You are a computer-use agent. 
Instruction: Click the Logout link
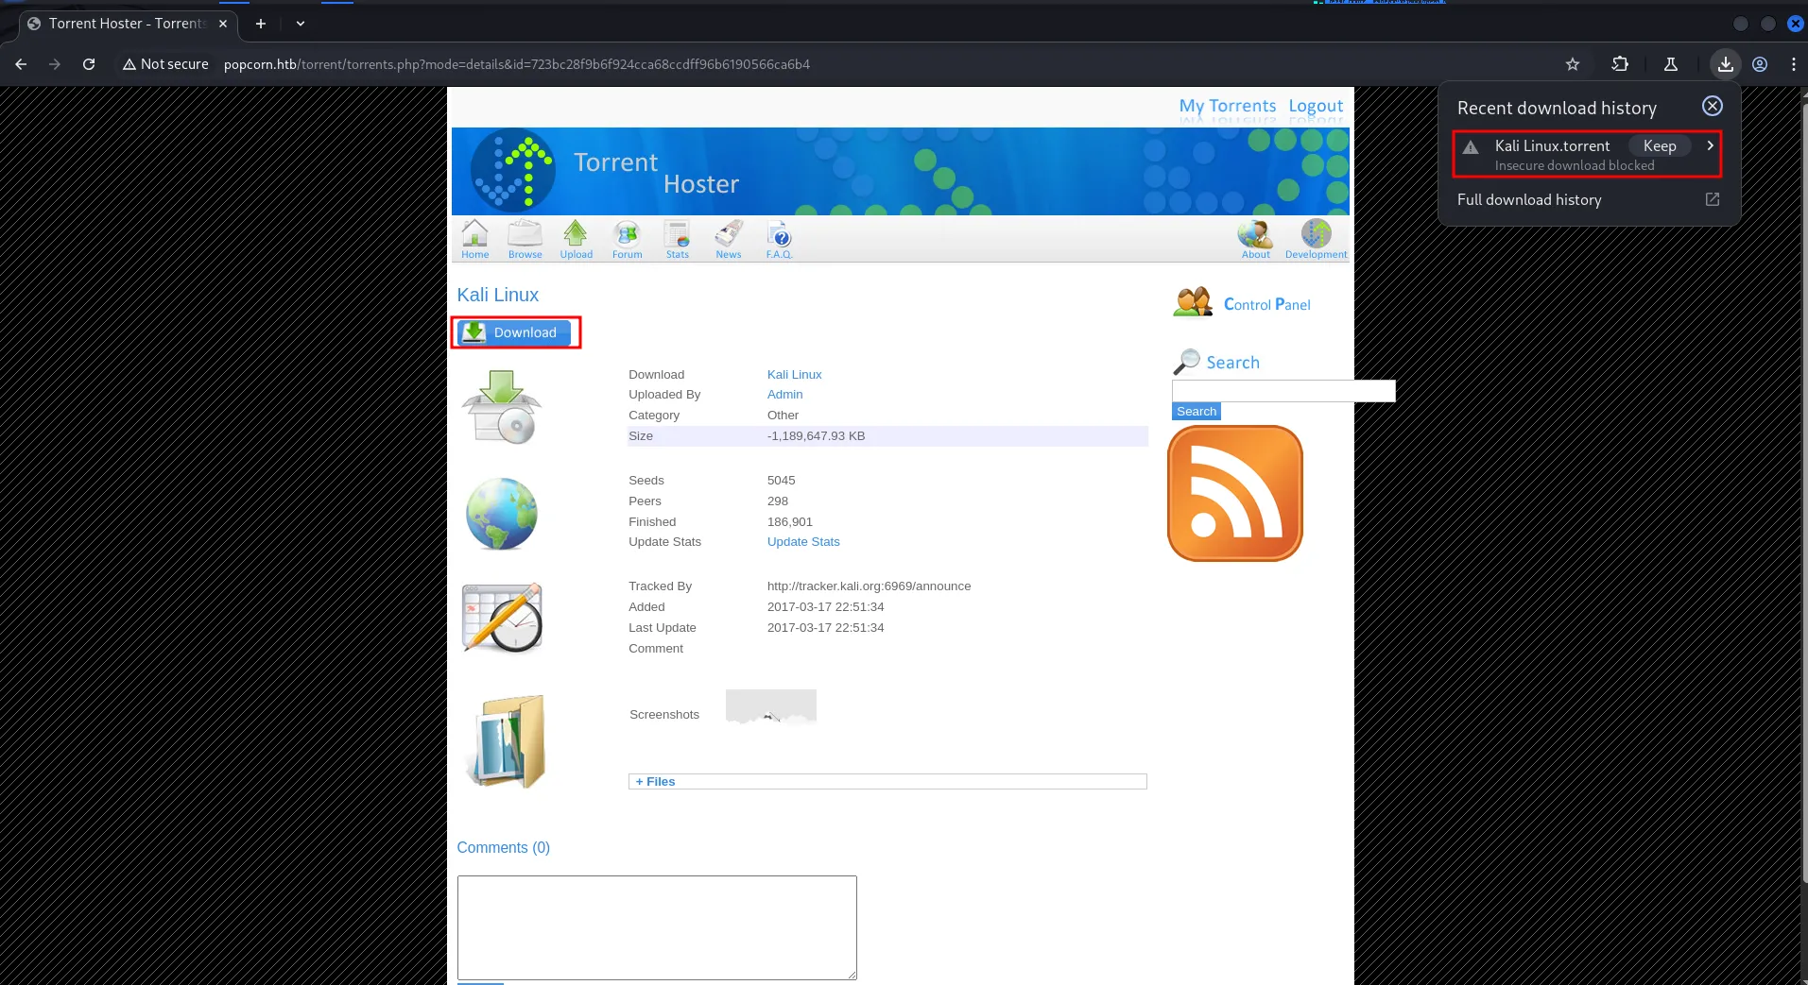[x=1316, y=106]
